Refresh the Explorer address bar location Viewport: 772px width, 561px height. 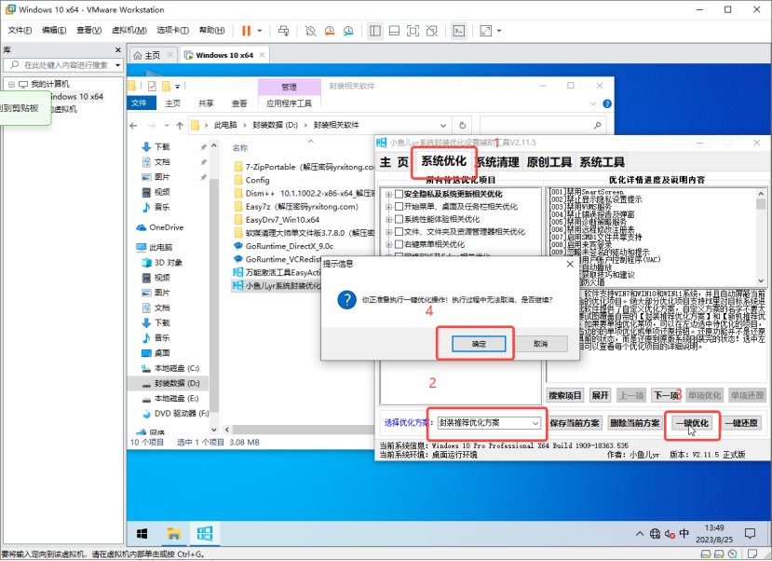(462, 125)
